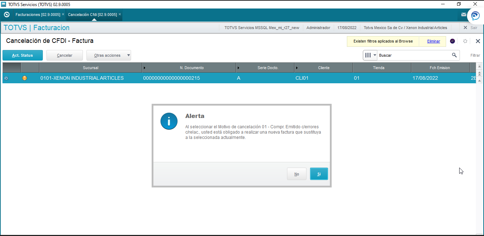
Task: Click the purple round icon beside Eliminar
Action: [x=452, y=41]
